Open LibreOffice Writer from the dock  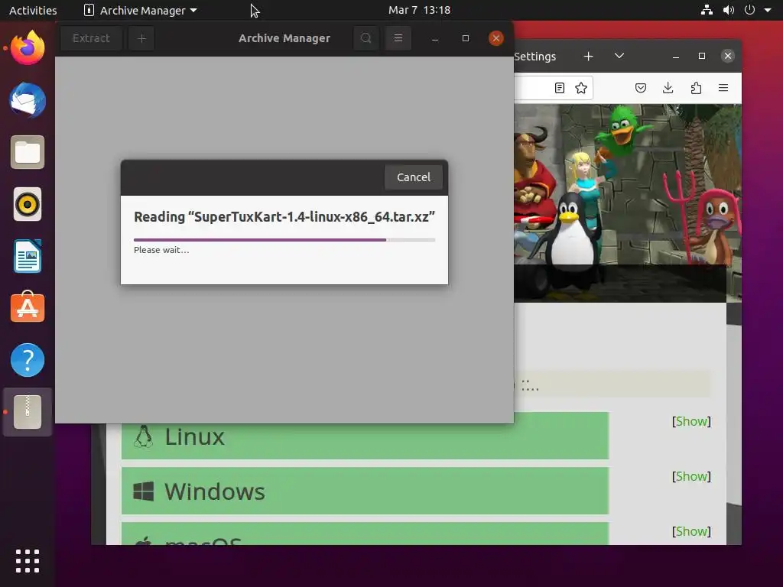click(28, 256)
